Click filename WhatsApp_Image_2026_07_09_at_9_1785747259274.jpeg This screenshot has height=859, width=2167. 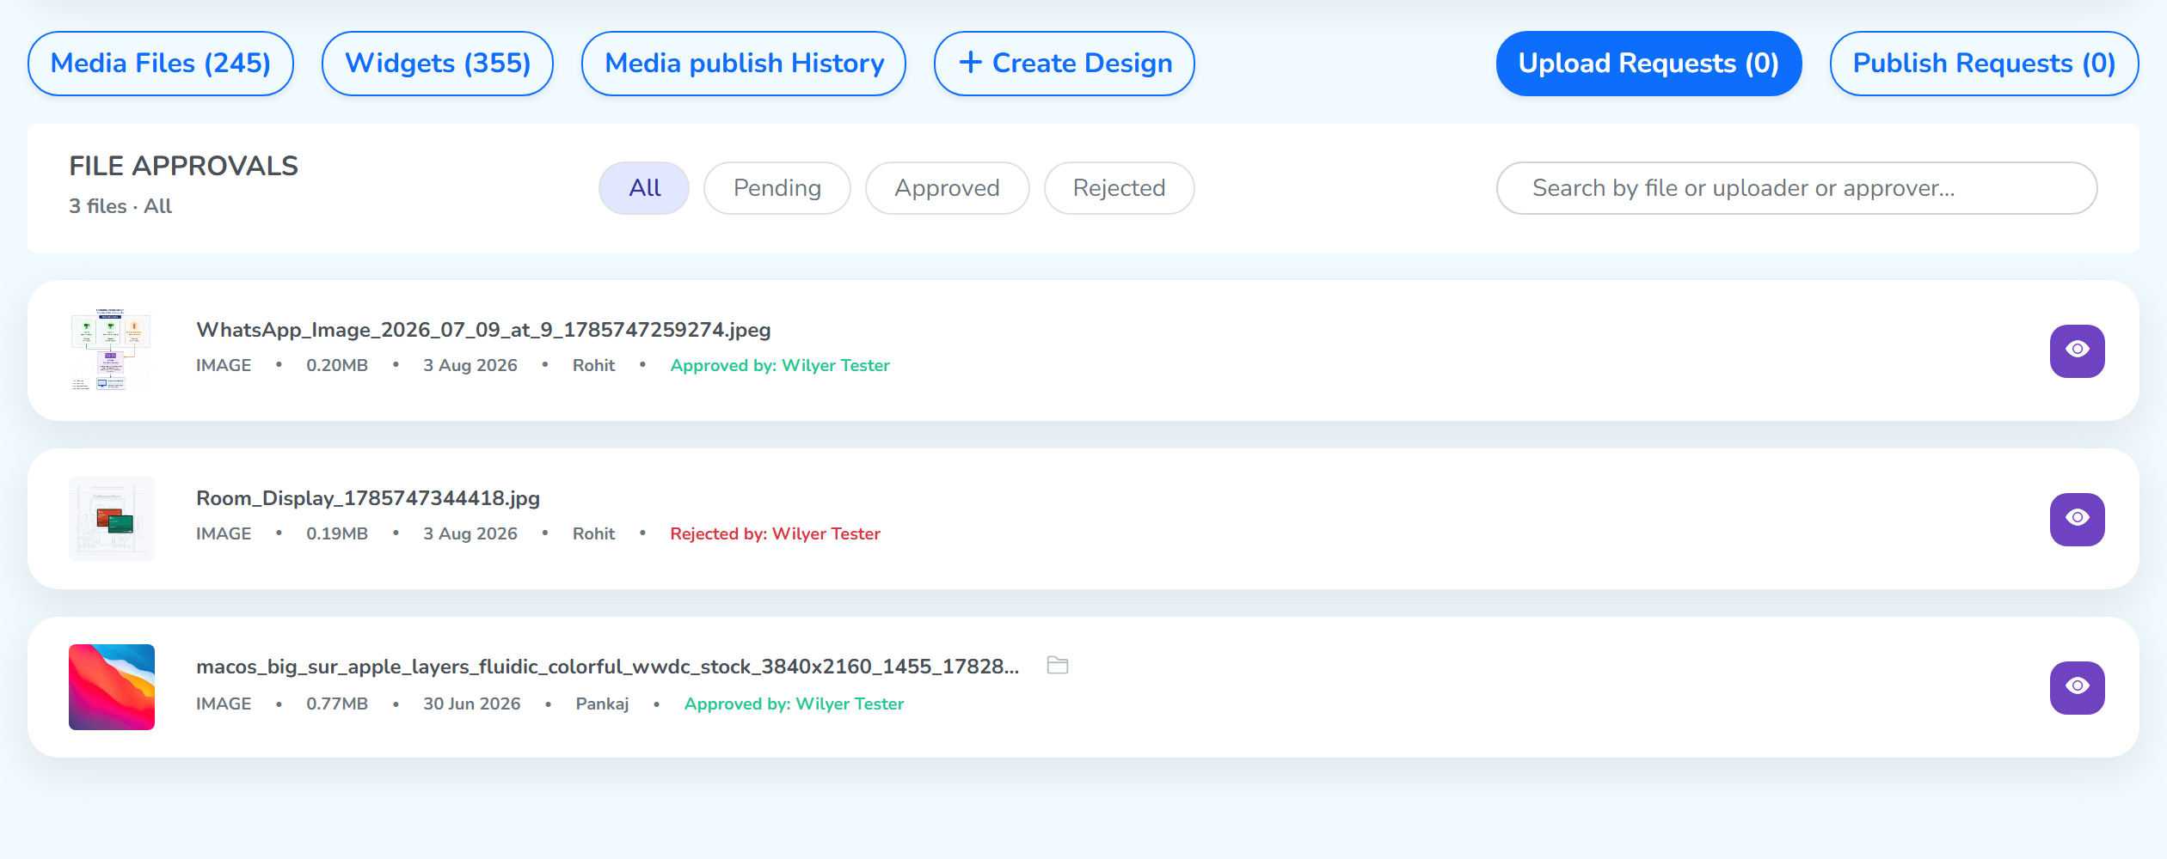click(483, 330)
